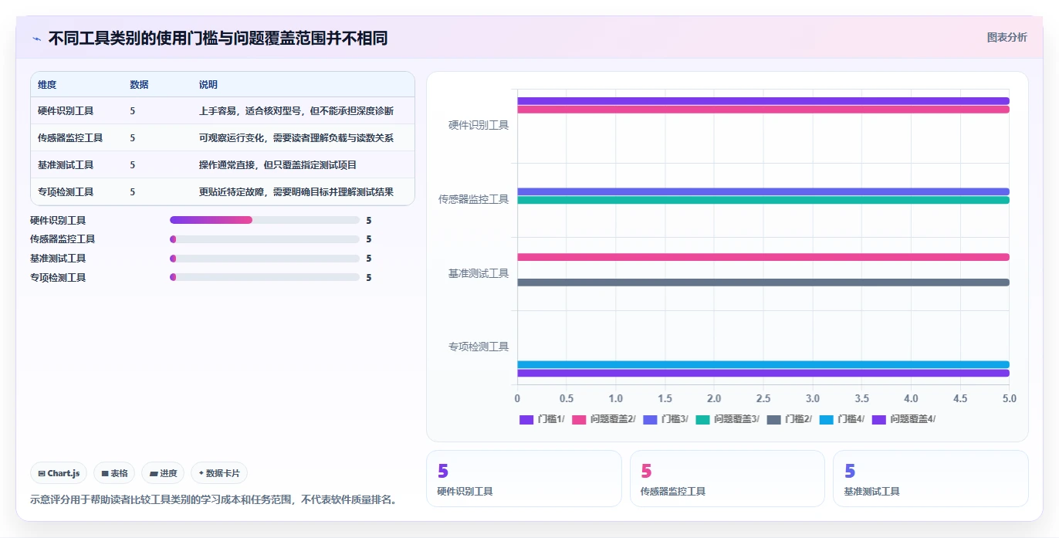Click the 维度 column header
Viewport: 1059px width, 538px height.
[x=47, y=85]
